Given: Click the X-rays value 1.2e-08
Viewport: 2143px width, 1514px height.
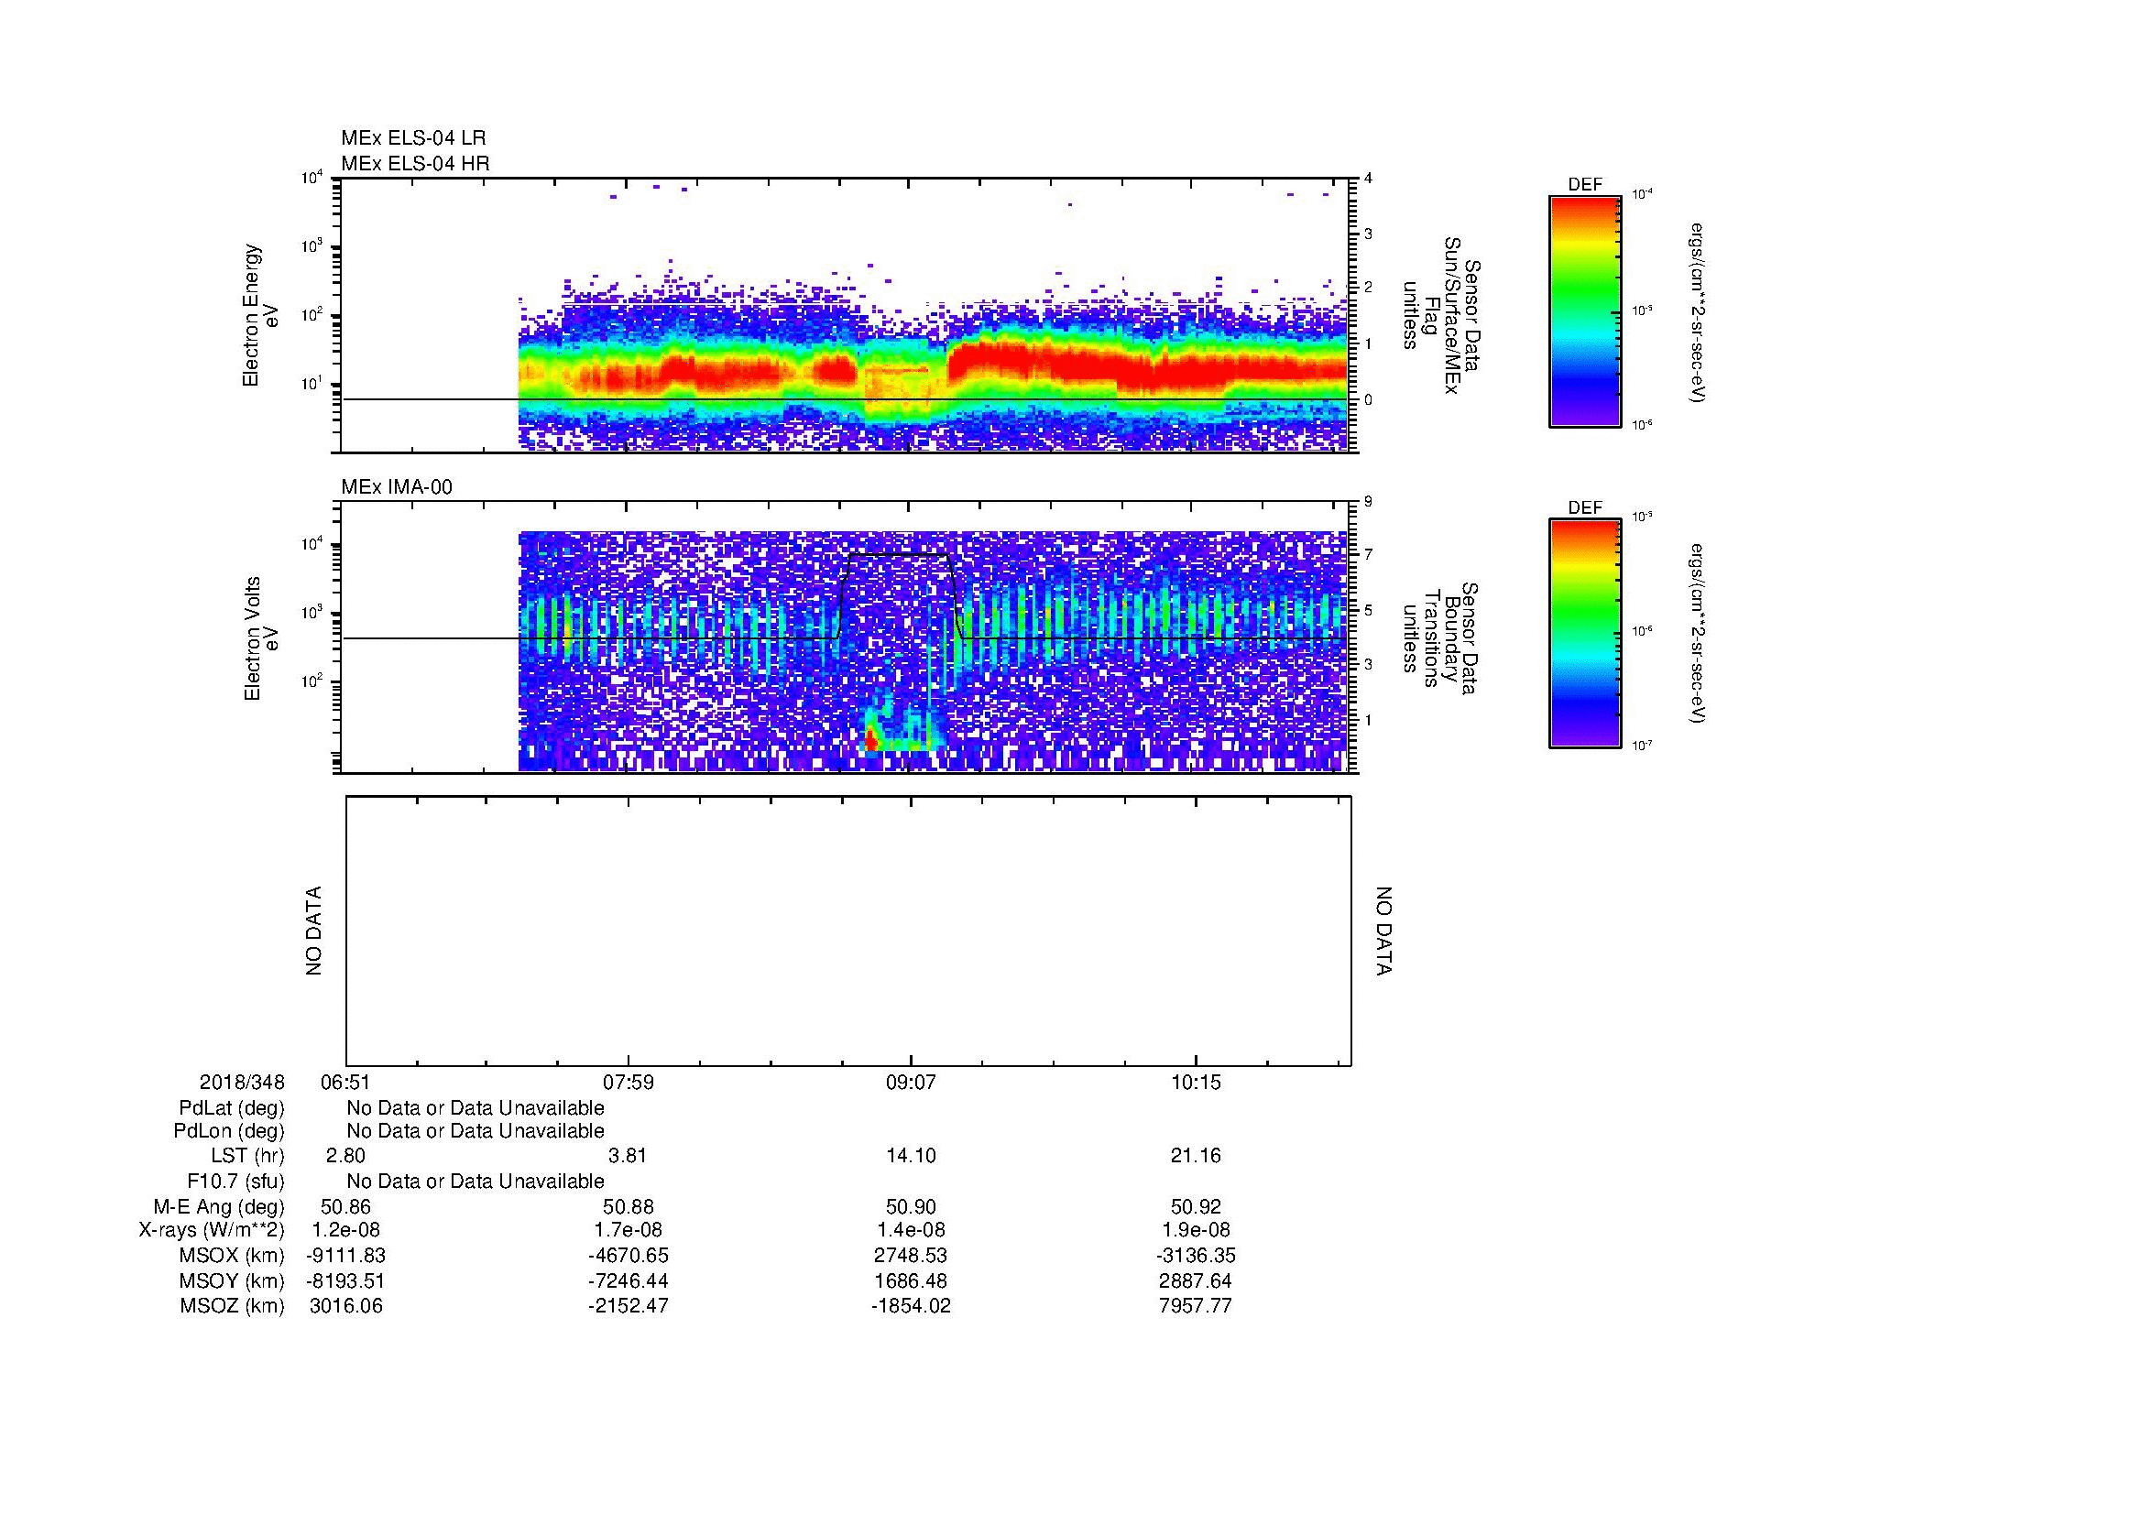Looking at the screenshot, I should pos(345,1230).
